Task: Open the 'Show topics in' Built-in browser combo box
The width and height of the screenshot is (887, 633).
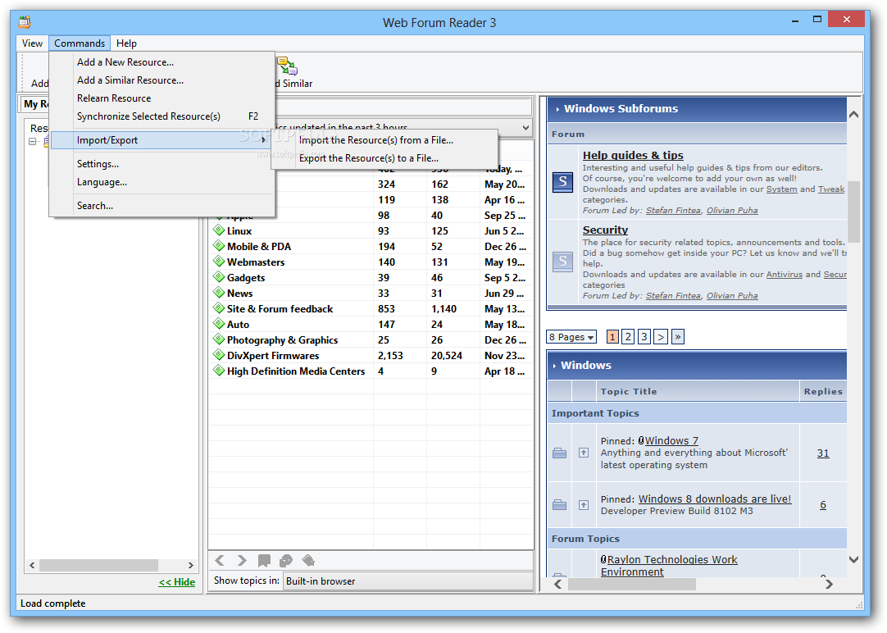Action: (x=407, y=581)
